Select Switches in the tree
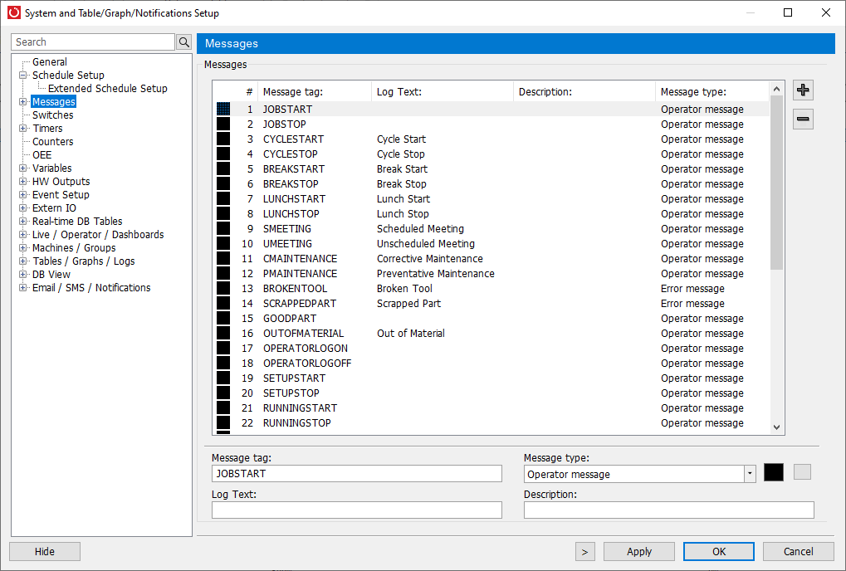 point(53,115)
